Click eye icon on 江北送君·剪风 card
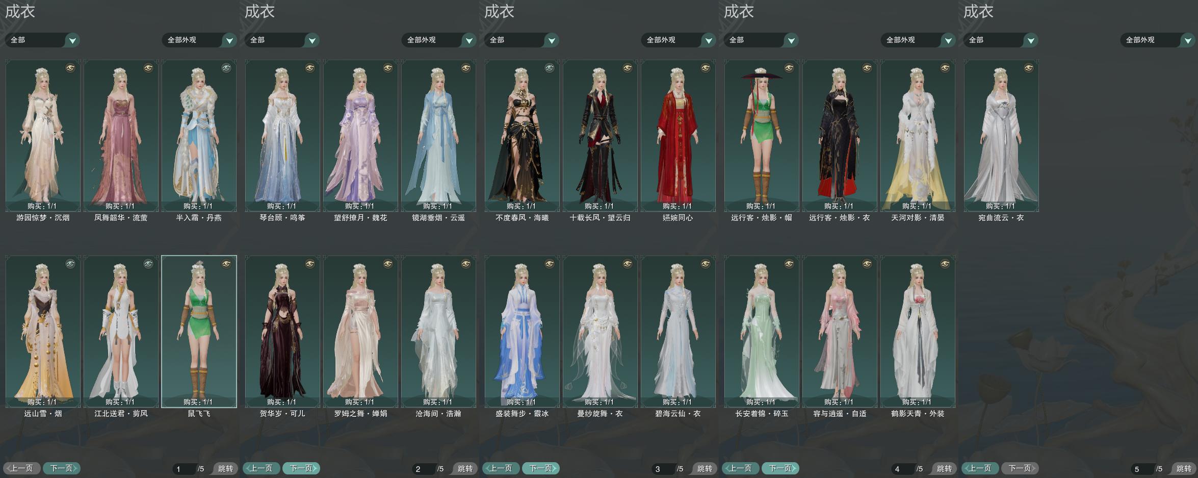The height and width of the screenshot is (478, 1198). [148, 264]
